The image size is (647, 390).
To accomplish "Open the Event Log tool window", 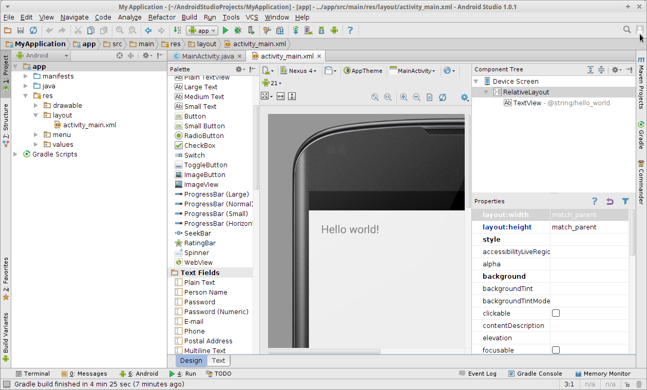I will click(x=478, y=374).
